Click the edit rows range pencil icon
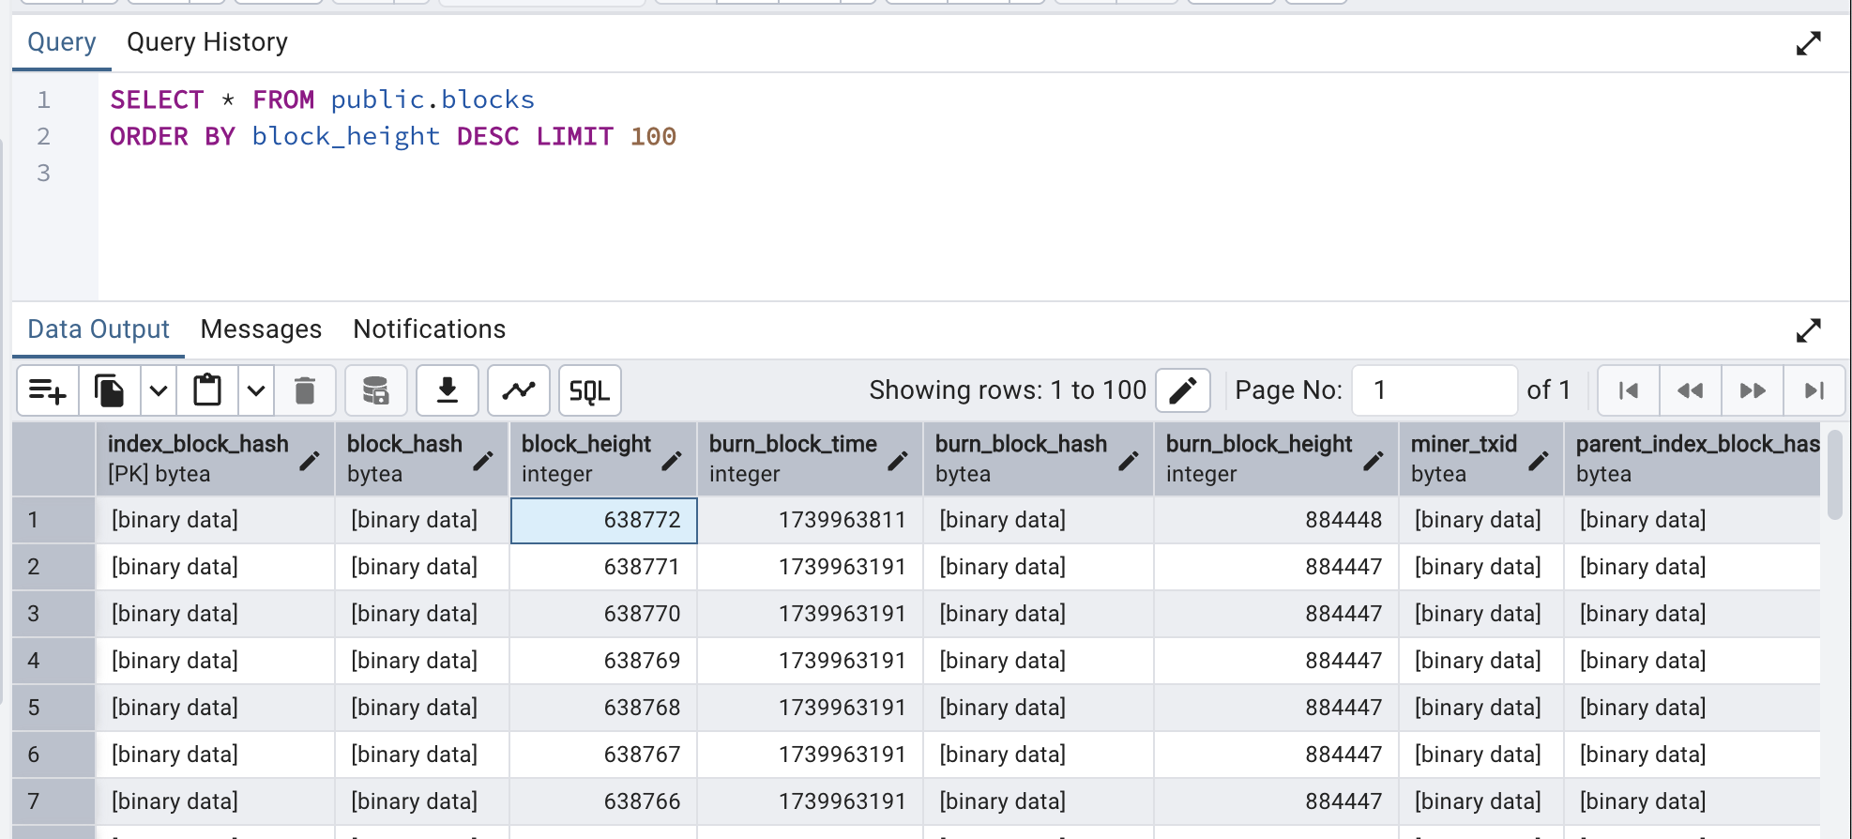 click(1183, 390)
